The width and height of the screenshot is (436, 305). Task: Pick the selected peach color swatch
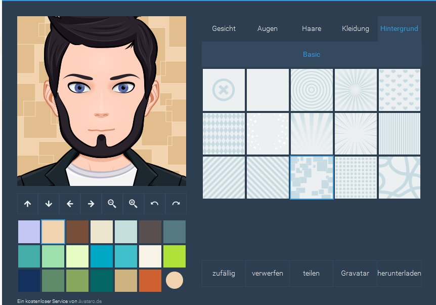(53, 232)
